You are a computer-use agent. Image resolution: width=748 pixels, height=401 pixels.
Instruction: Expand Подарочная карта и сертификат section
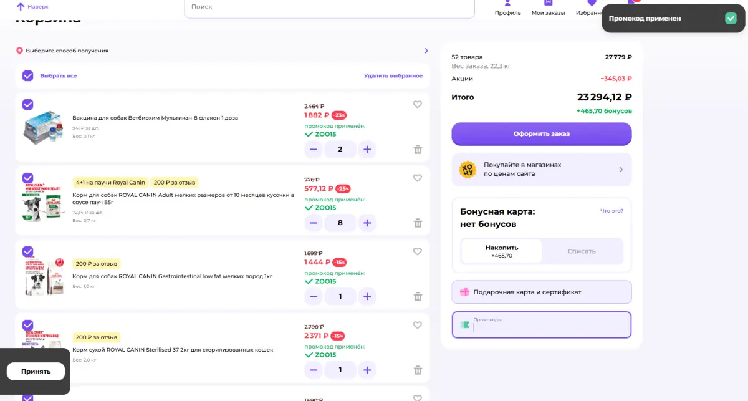pyautogui.click(x=542, y=292)
